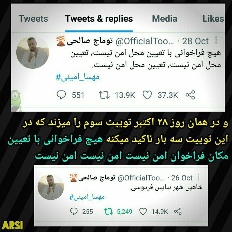
Task: Open the Mahsa Amini hashtag in top tweet
Action: click(x=77, y=77)
